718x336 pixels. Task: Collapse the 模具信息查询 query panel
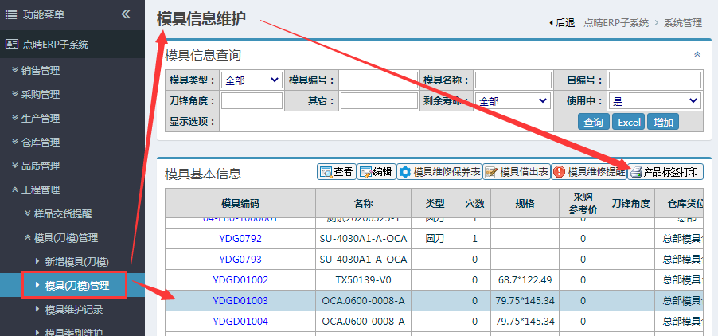[x=697, y=55]
